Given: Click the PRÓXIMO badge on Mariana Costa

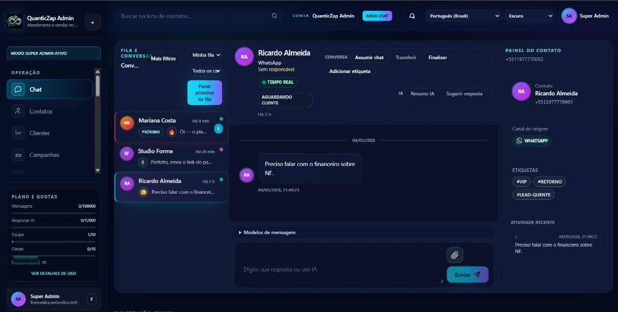Looking at the screenshot, I should (151, 132).
